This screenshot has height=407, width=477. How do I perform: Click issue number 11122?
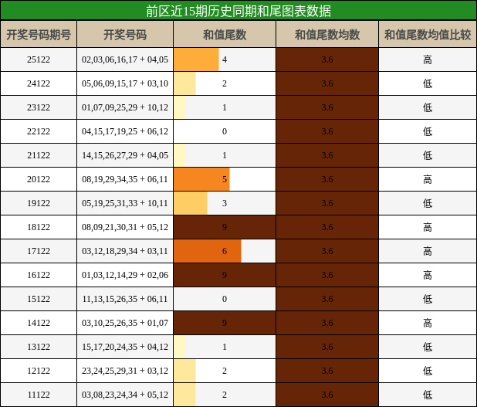coord(39,395)
